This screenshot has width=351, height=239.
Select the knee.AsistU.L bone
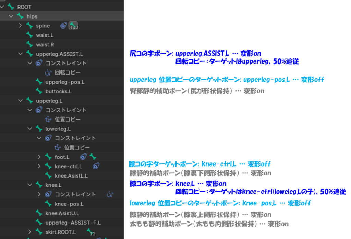[x=62, y=213]
